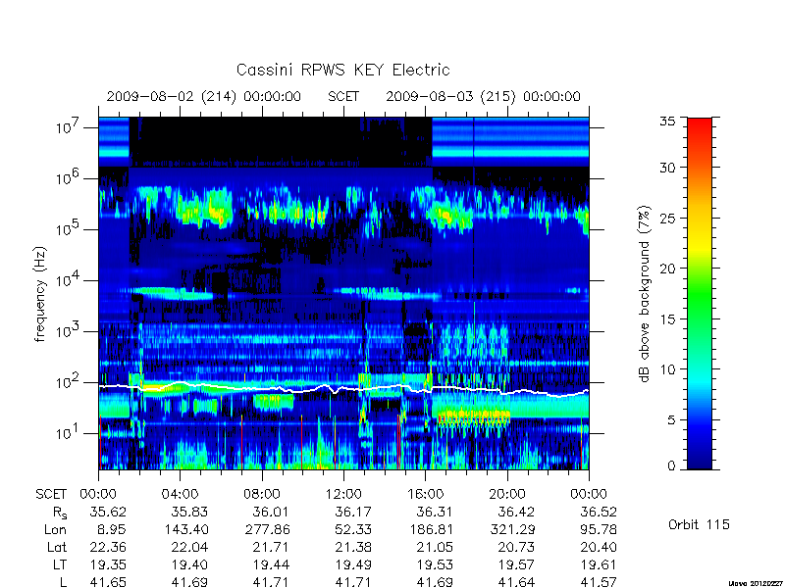
Task: Click the 20:00 SCET time label
Action: pos(506,495)
